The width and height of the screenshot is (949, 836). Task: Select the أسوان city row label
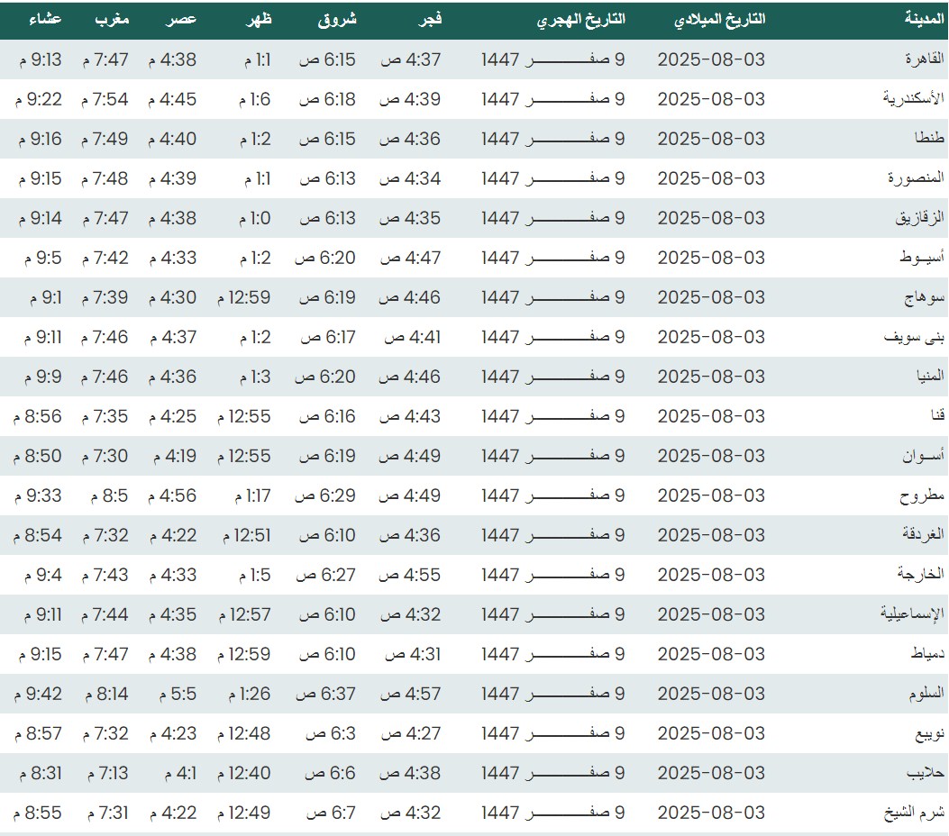(x=923, y=456)
